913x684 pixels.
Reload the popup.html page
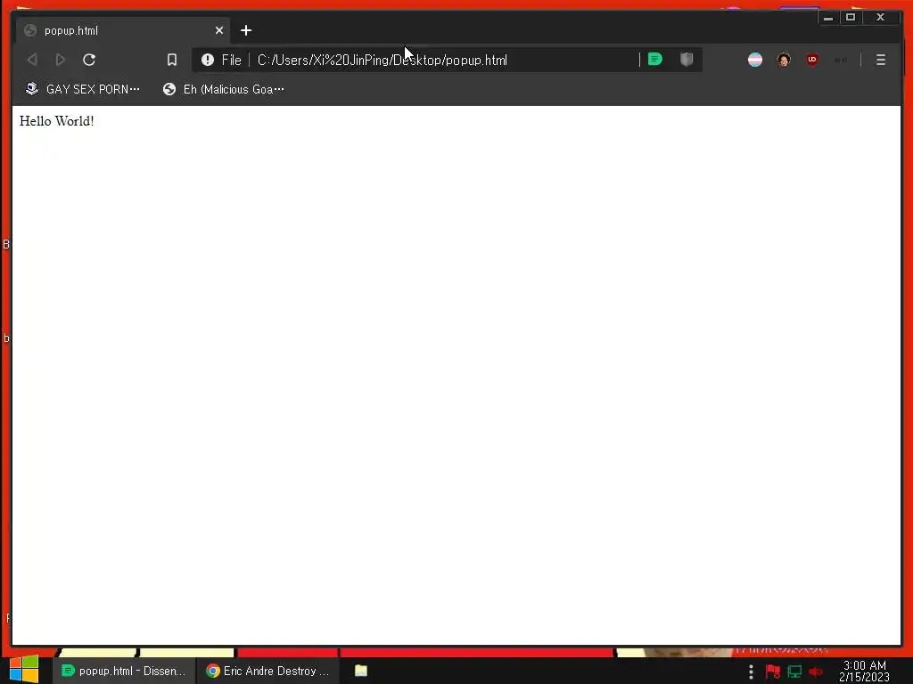click(89, 60)
